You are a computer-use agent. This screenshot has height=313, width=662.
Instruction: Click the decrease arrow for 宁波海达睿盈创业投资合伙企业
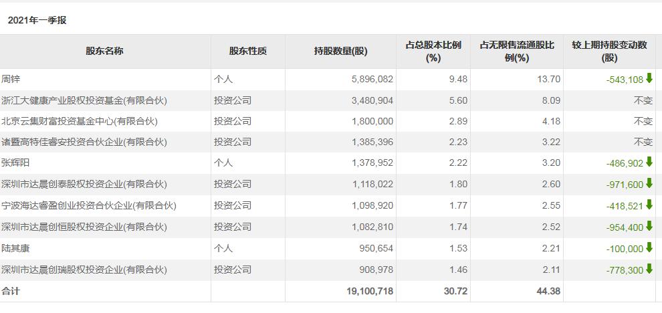tap(649, 205)
